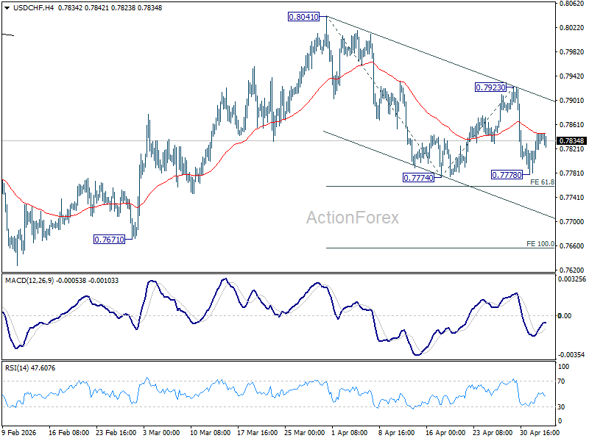Select the 0.77740 price label
This screenshot has height=441, width=589.
click(x=418, y=178)
